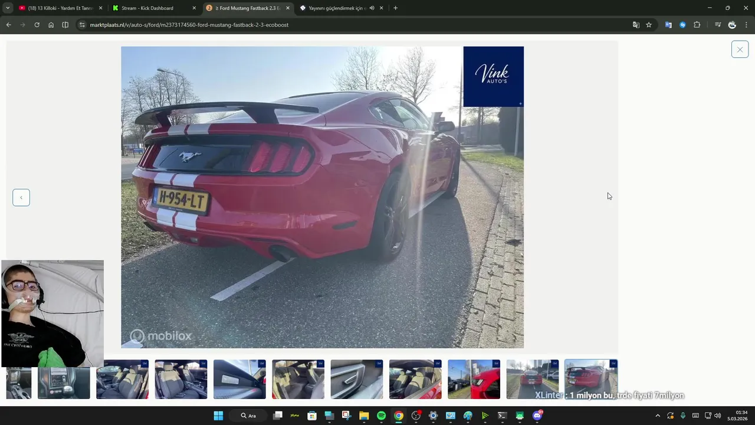Open the door sill plate thumbnail
755x425 pixels.
239,379
